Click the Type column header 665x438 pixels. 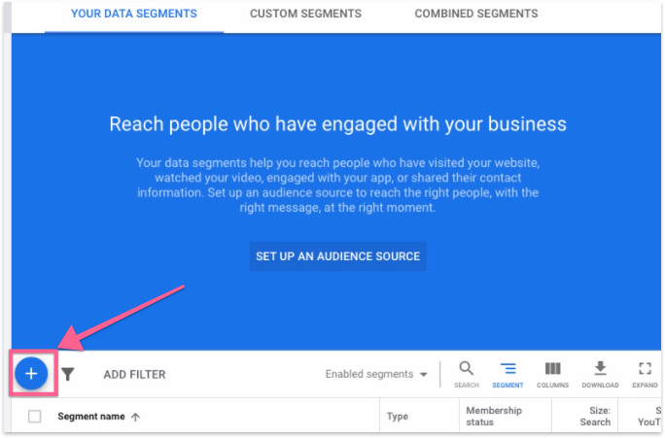398,417
